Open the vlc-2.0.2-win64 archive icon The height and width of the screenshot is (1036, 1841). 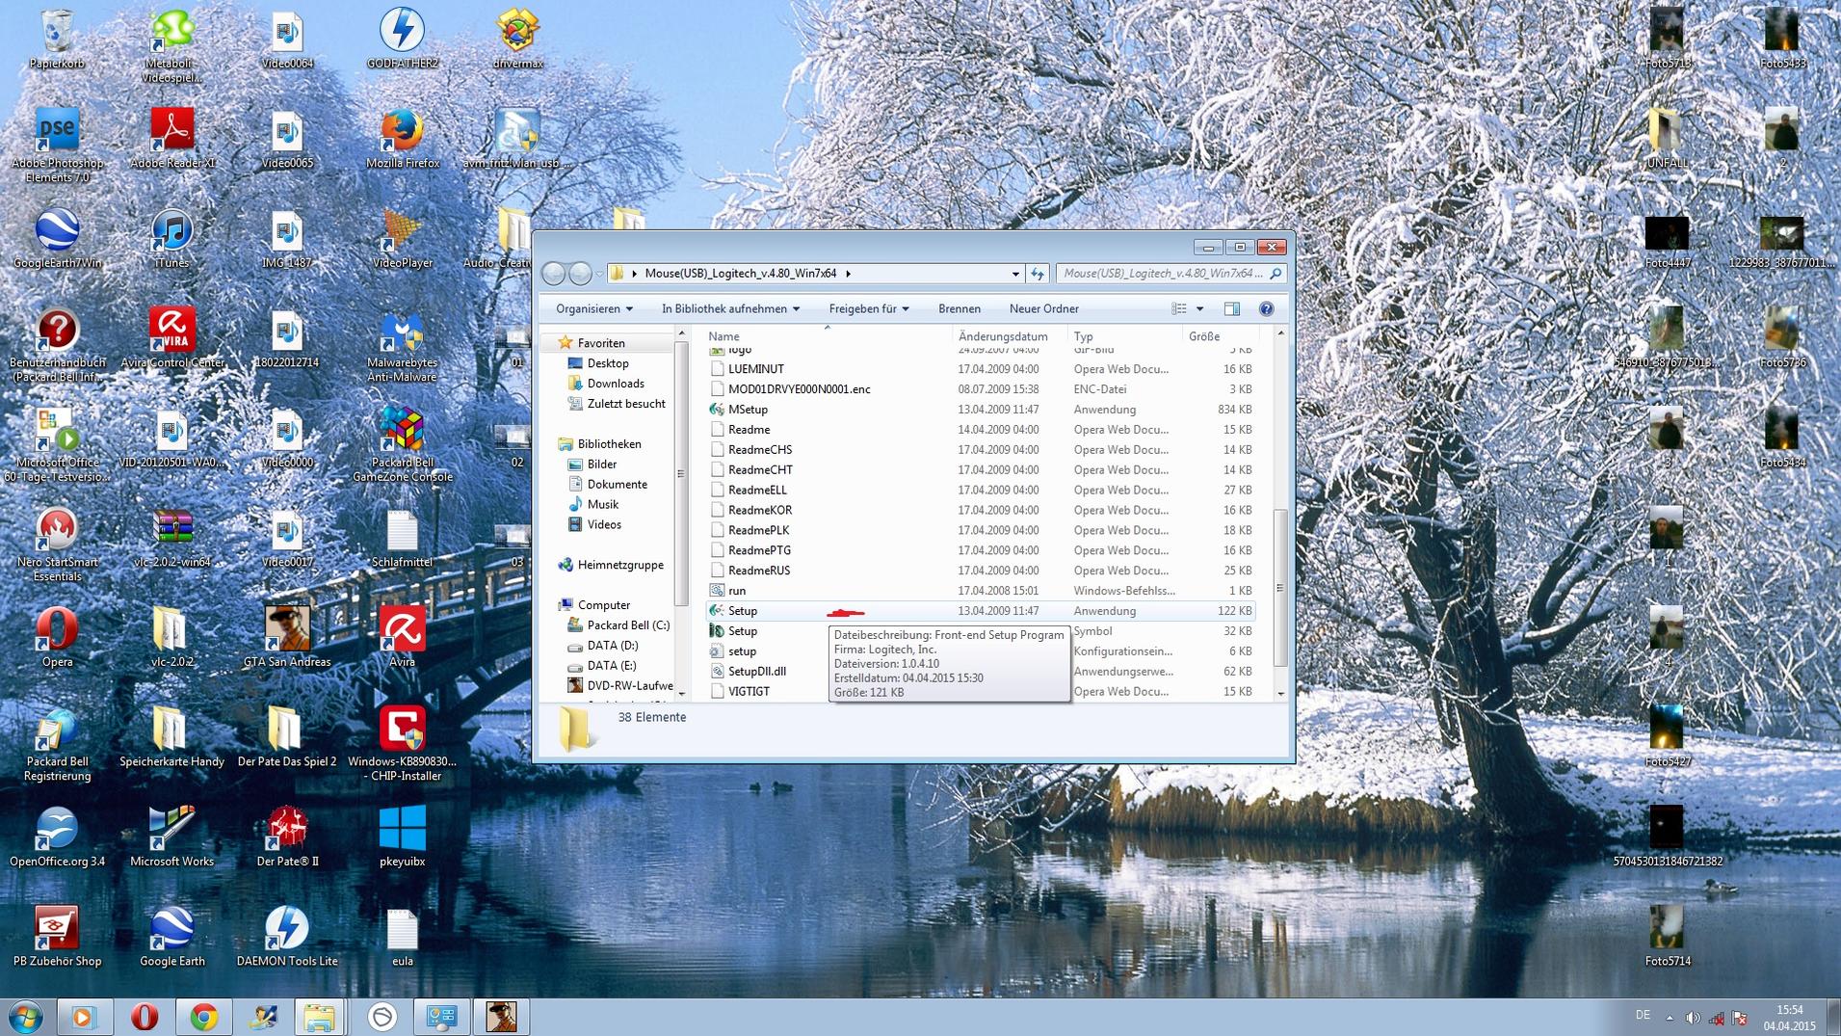coord(172,538)
